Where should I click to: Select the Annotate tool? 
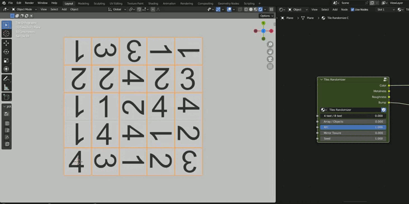pos(6,79)
